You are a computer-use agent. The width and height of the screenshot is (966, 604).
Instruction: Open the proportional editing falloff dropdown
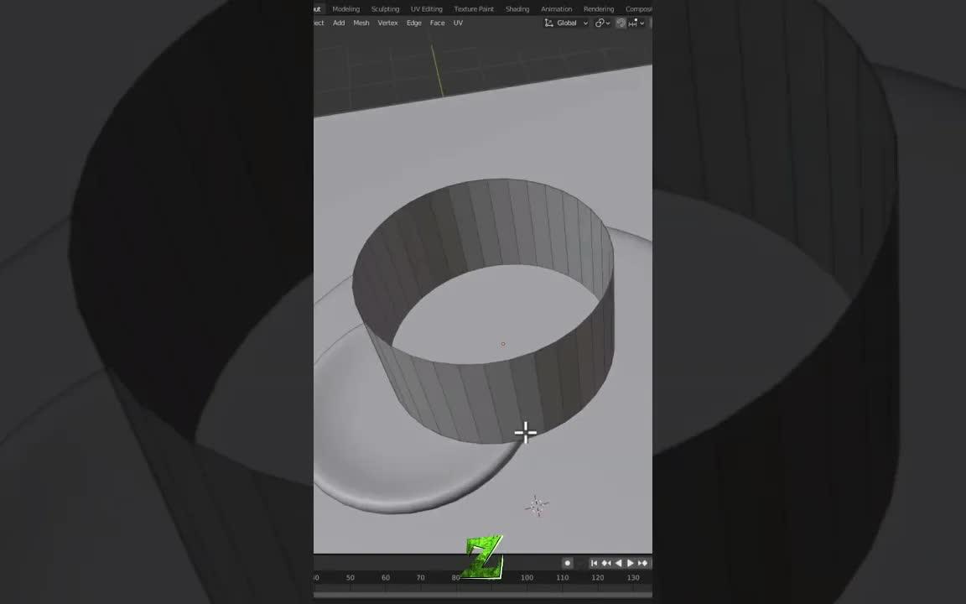pos(642,23)
